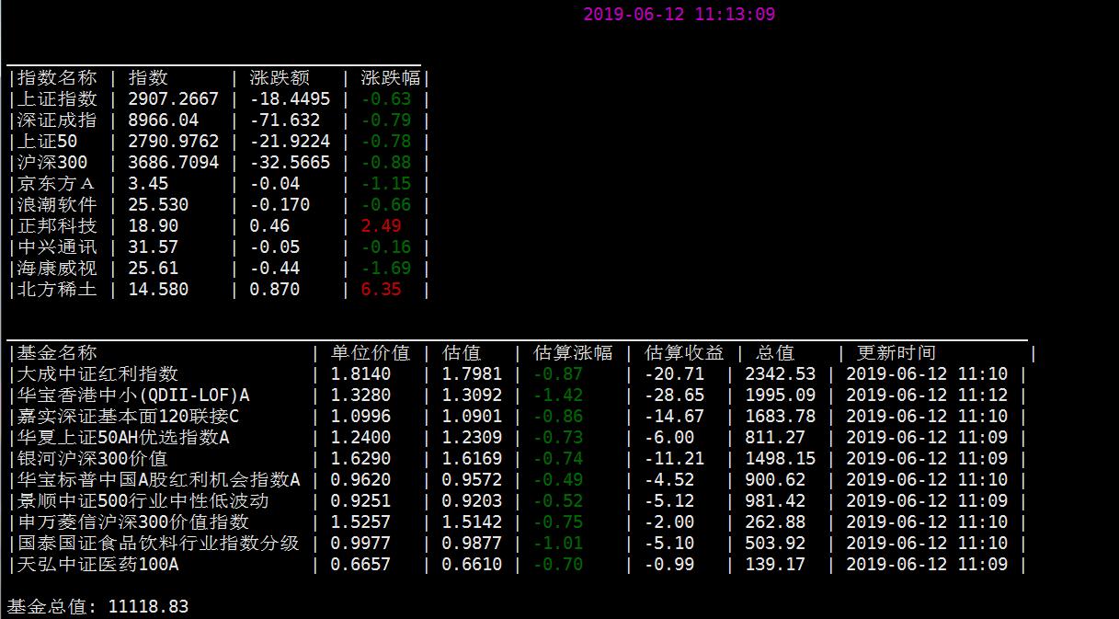Select the 基金名称 column header

point(57,353)
